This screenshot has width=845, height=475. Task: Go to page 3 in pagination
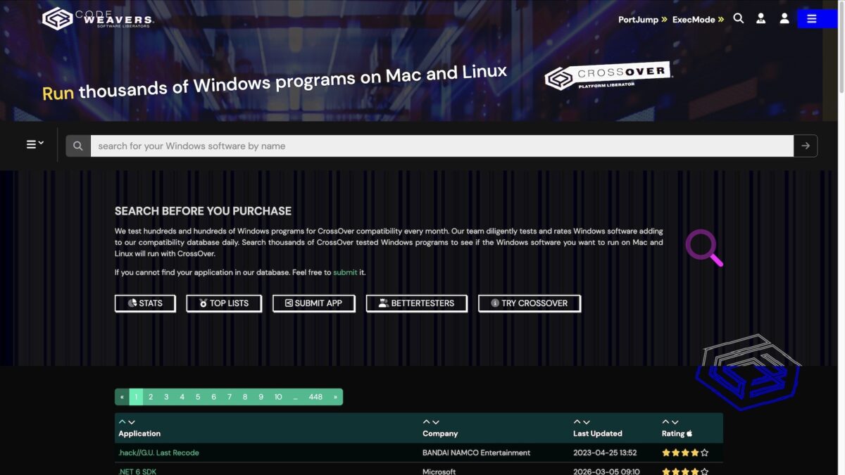(x=166, y=397)
